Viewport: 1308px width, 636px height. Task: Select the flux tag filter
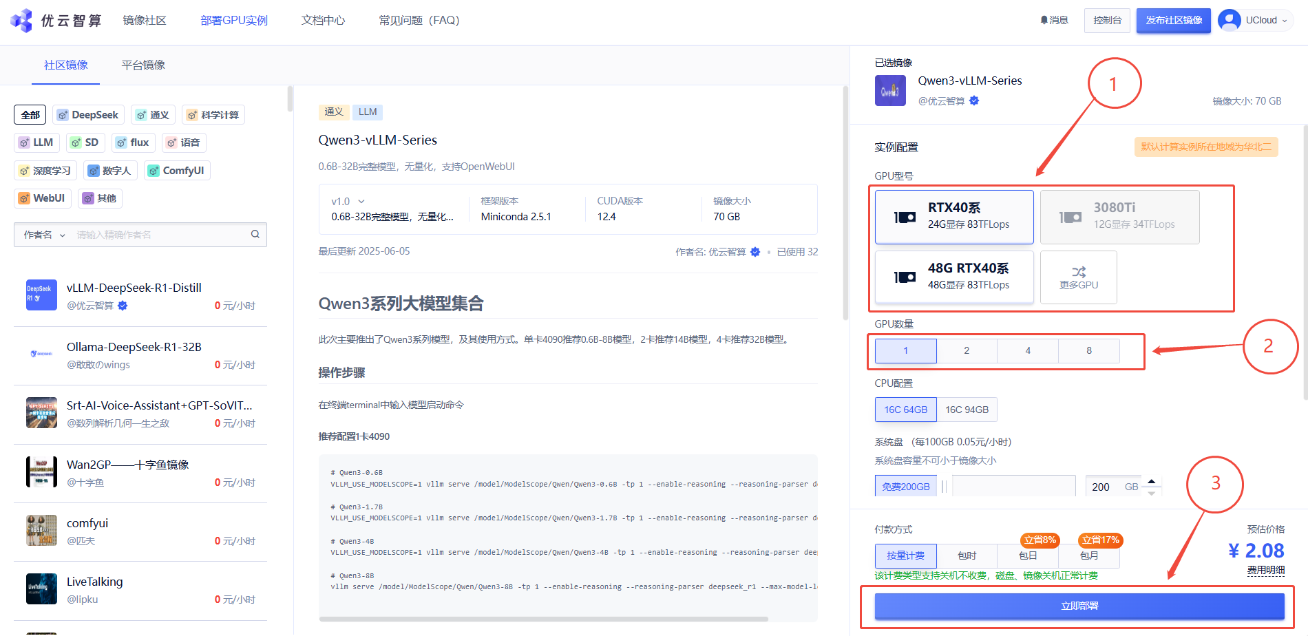click(134, 142)
